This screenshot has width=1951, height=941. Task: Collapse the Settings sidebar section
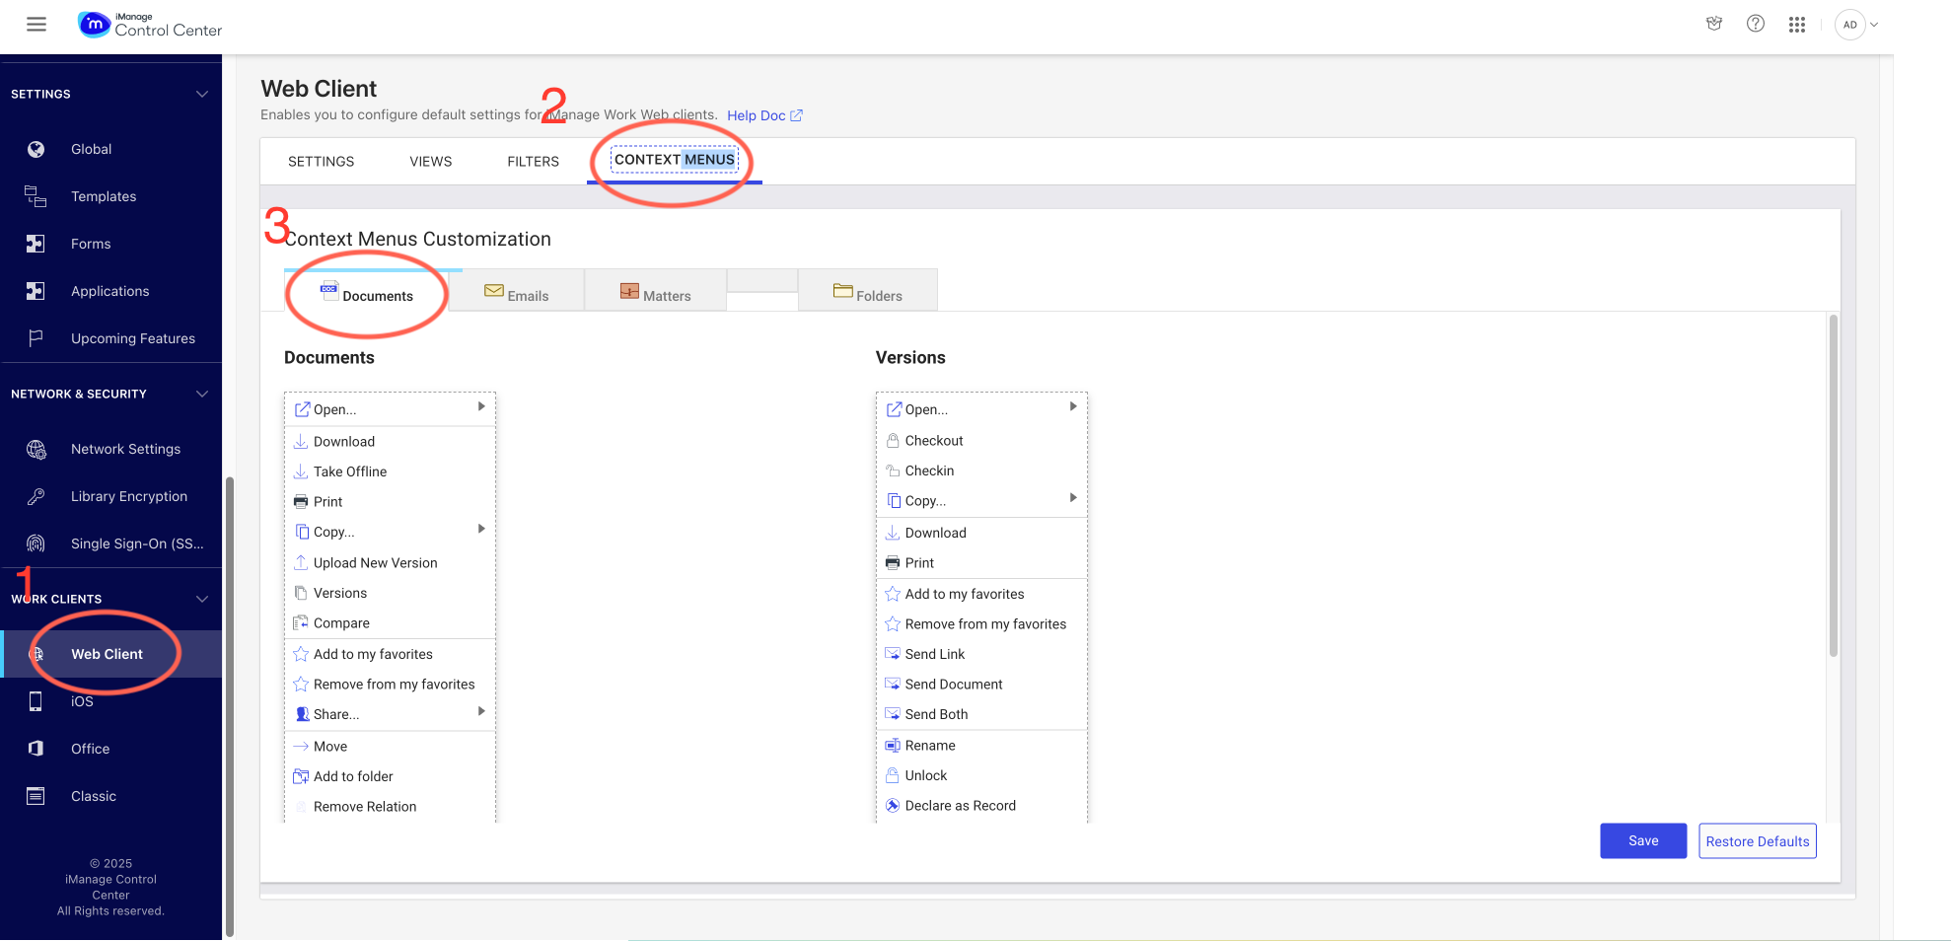coord(202,94)
